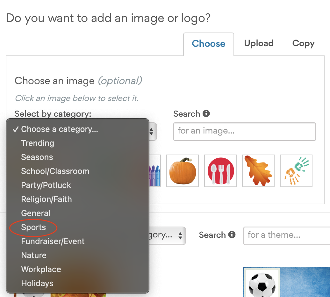
Task: Pick the green and orange handprints image
Action: click(296, 171)
